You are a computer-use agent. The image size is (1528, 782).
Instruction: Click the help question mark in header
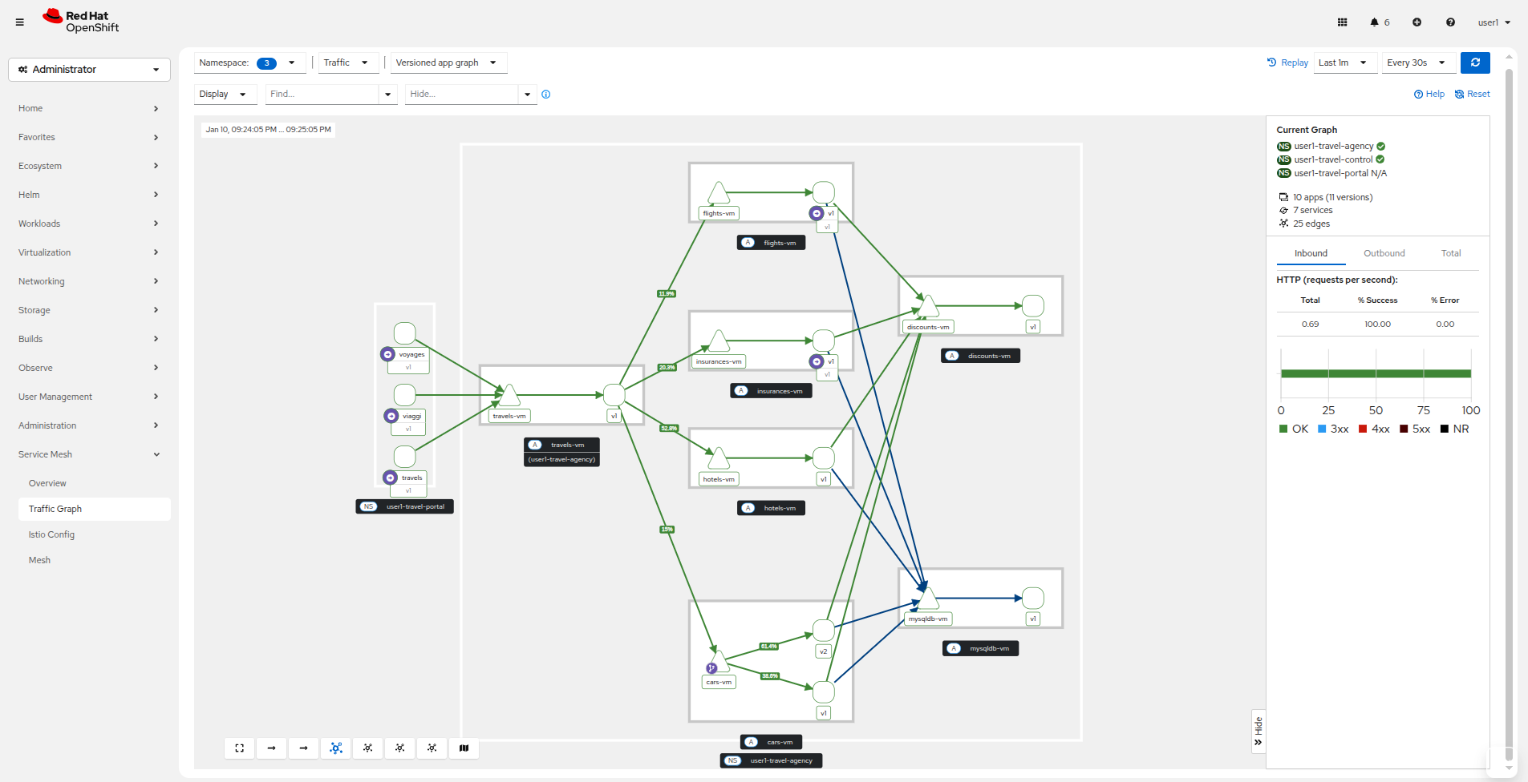(1450, 22)
